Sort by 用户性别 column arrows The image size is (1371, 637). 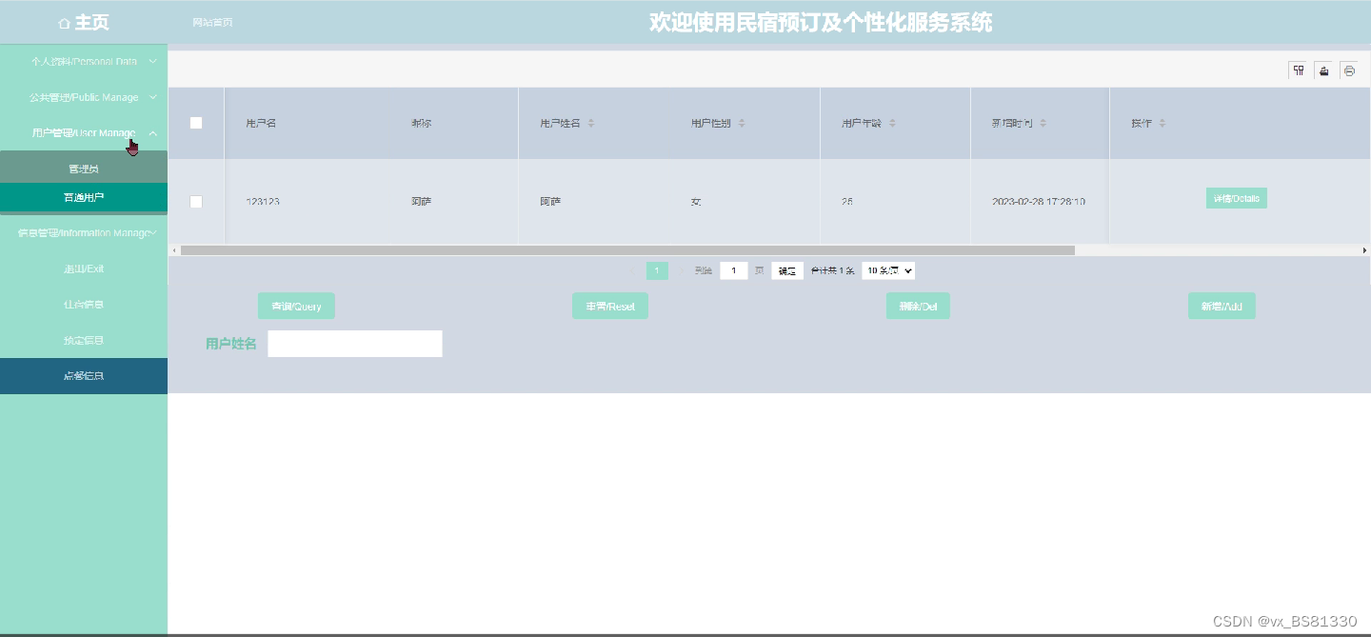coord(742,124)
